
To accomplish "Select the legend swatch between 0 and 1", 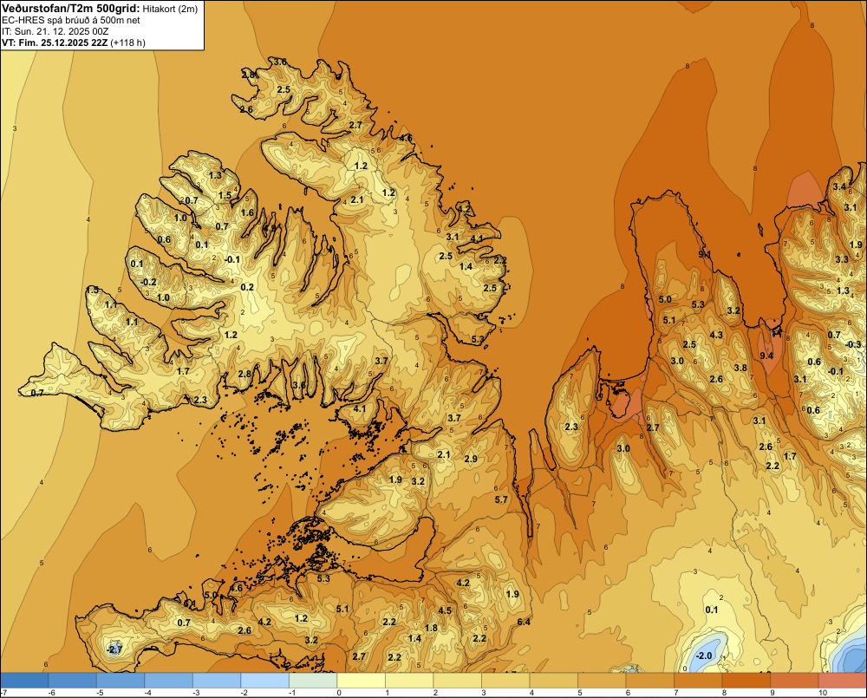I will click(x=361, y=680).
